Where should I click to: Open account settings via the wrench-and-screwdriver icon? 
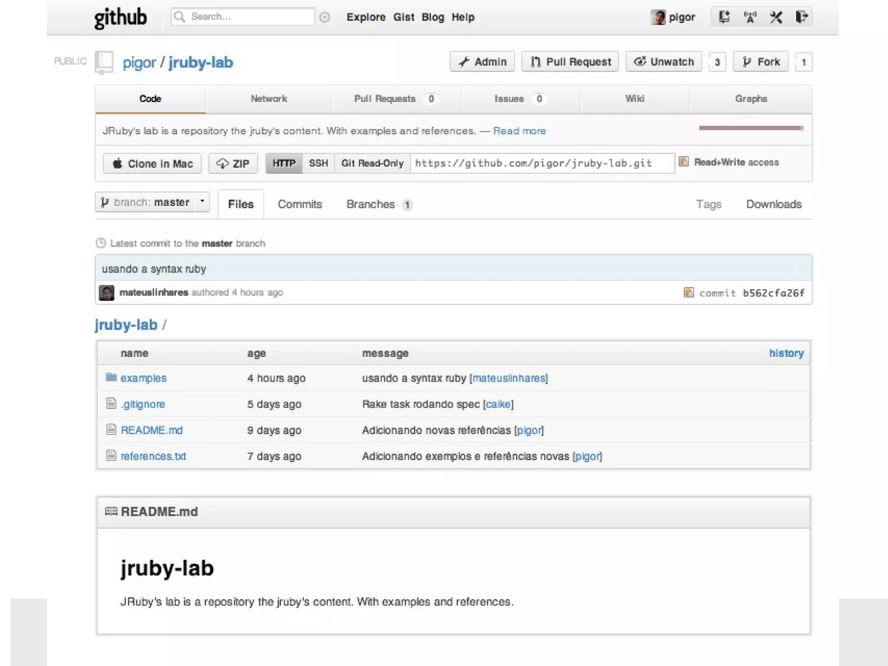point(776,17)
